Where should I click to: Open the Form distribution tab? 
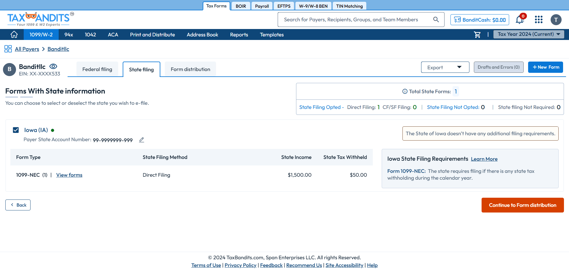click(x=190, y=69)
